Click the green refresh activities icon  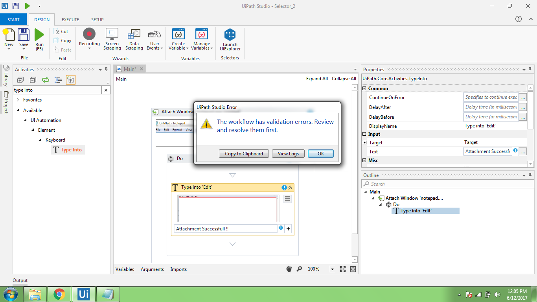(x=46, y=80)
